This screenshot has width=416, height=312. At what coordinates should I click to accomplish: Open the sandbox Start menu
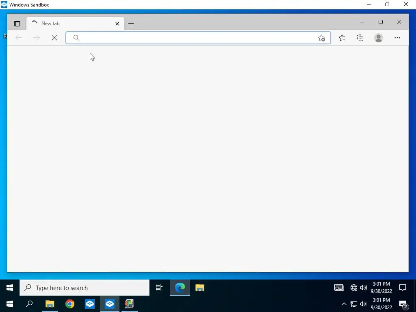pyautogui.click(x=10, y=288)
